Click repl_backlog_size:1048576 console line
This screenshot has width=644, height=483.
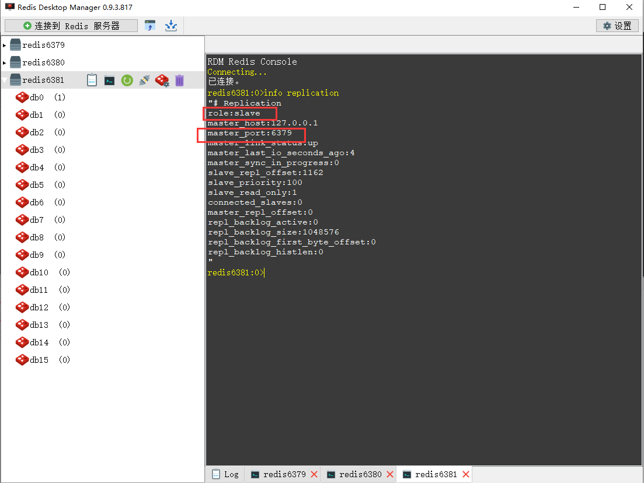tap(273, 232)
